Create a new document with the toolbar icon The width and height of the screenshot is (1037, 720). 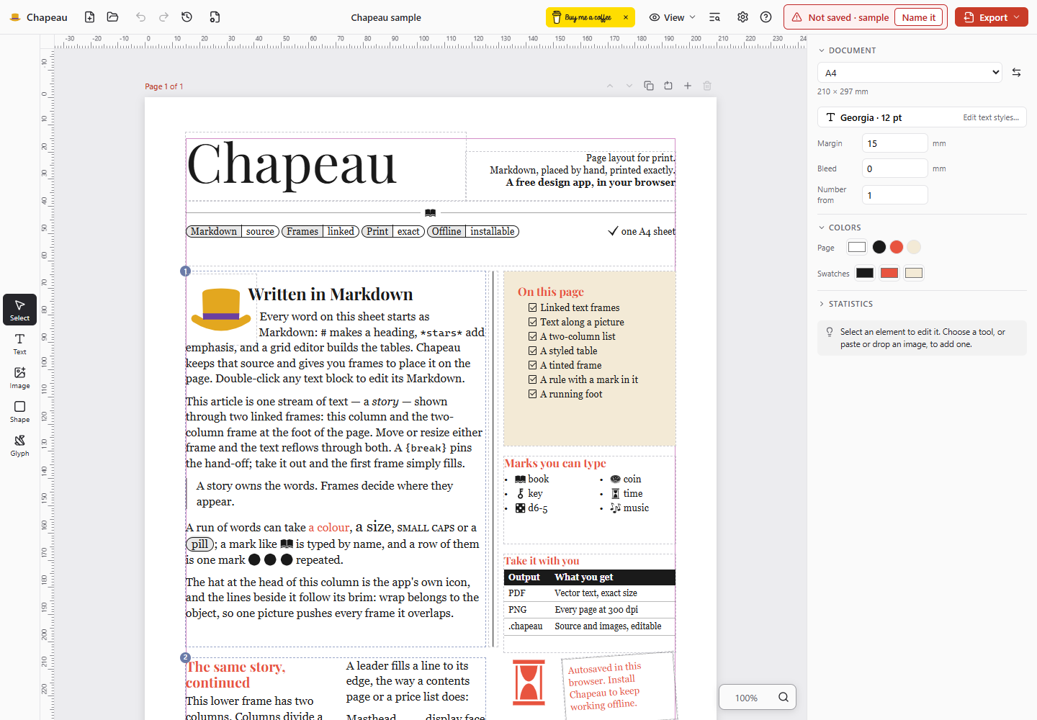[89, 17]
